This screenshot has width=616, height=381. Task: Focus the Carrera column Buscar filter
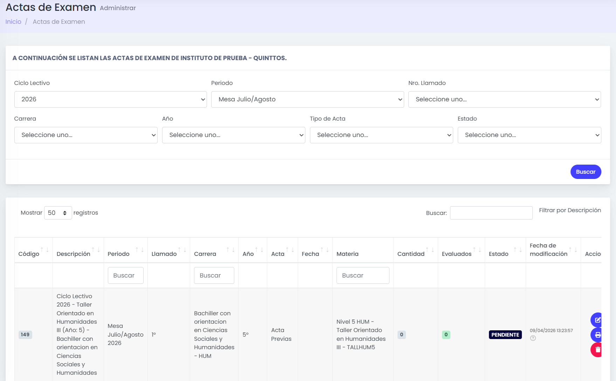click(x=214, y=275)
